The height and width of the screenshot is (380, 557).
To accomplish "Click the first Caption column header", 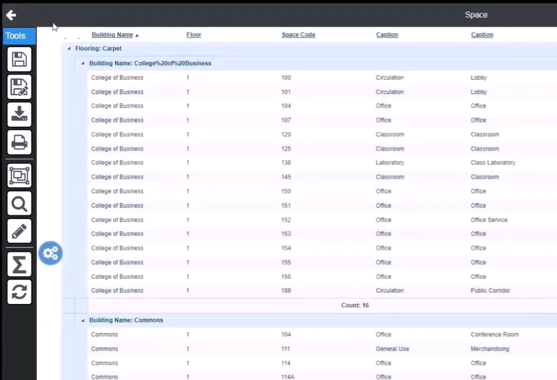I will click(x=387, y=35).
